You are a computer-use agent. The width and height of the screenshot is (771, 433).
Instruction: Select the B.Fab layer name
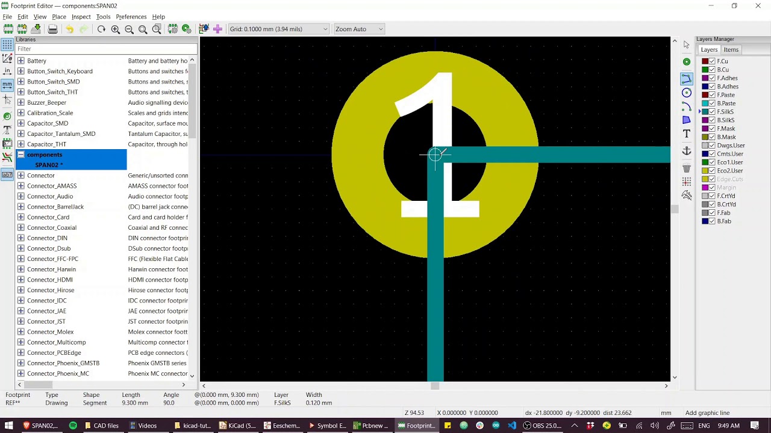[x=724, y=221]
